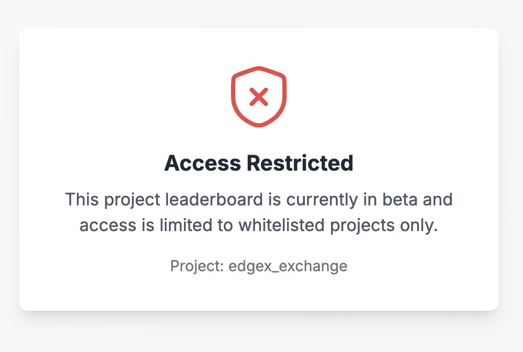This screenshot has height=352, width=523.
Task: Click the "Project:" prefix text
Action: pos(197,266)
